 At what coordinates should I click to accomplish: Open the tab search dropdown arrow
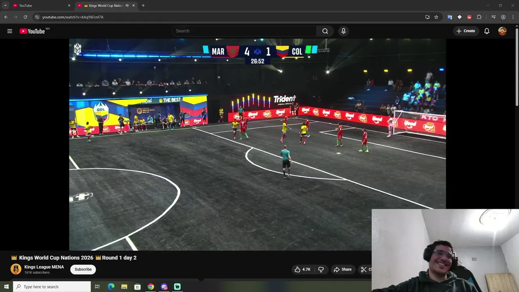pyautogui.click(x=5, y=6)
